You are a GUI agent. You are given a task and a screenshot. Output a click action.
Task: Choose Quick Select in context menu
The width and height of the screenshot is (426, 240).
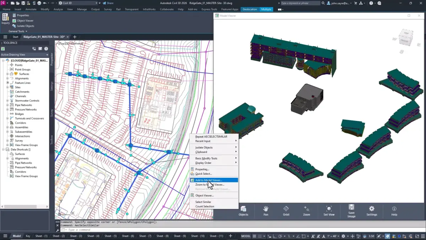[214, 174]
